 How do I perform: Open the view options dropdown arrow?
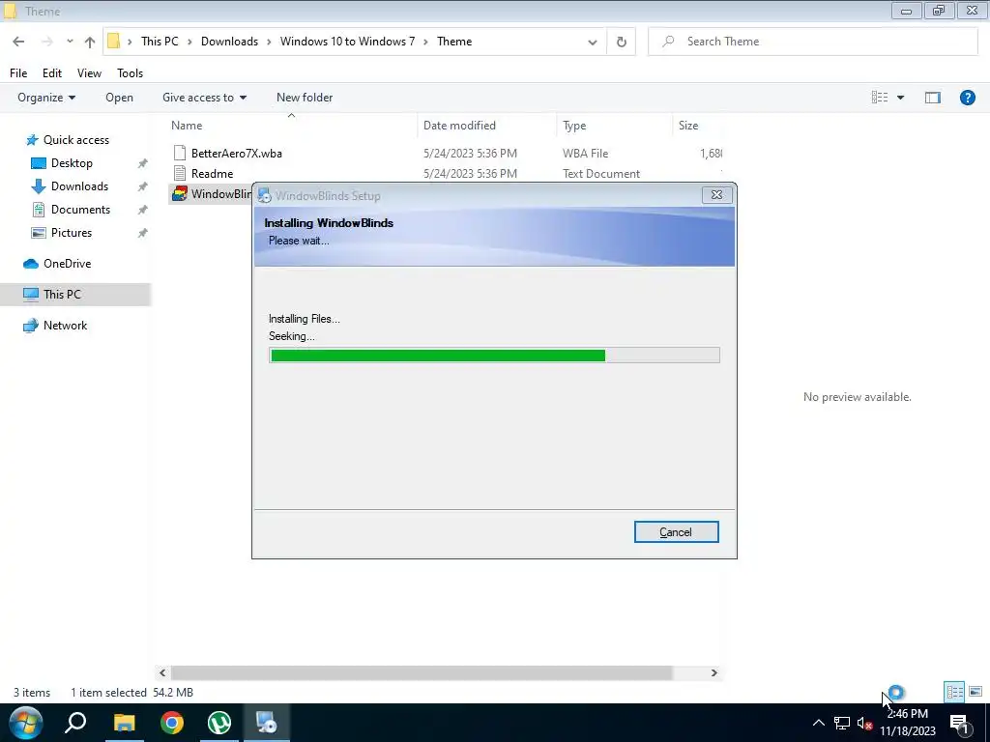click(900, 98)
